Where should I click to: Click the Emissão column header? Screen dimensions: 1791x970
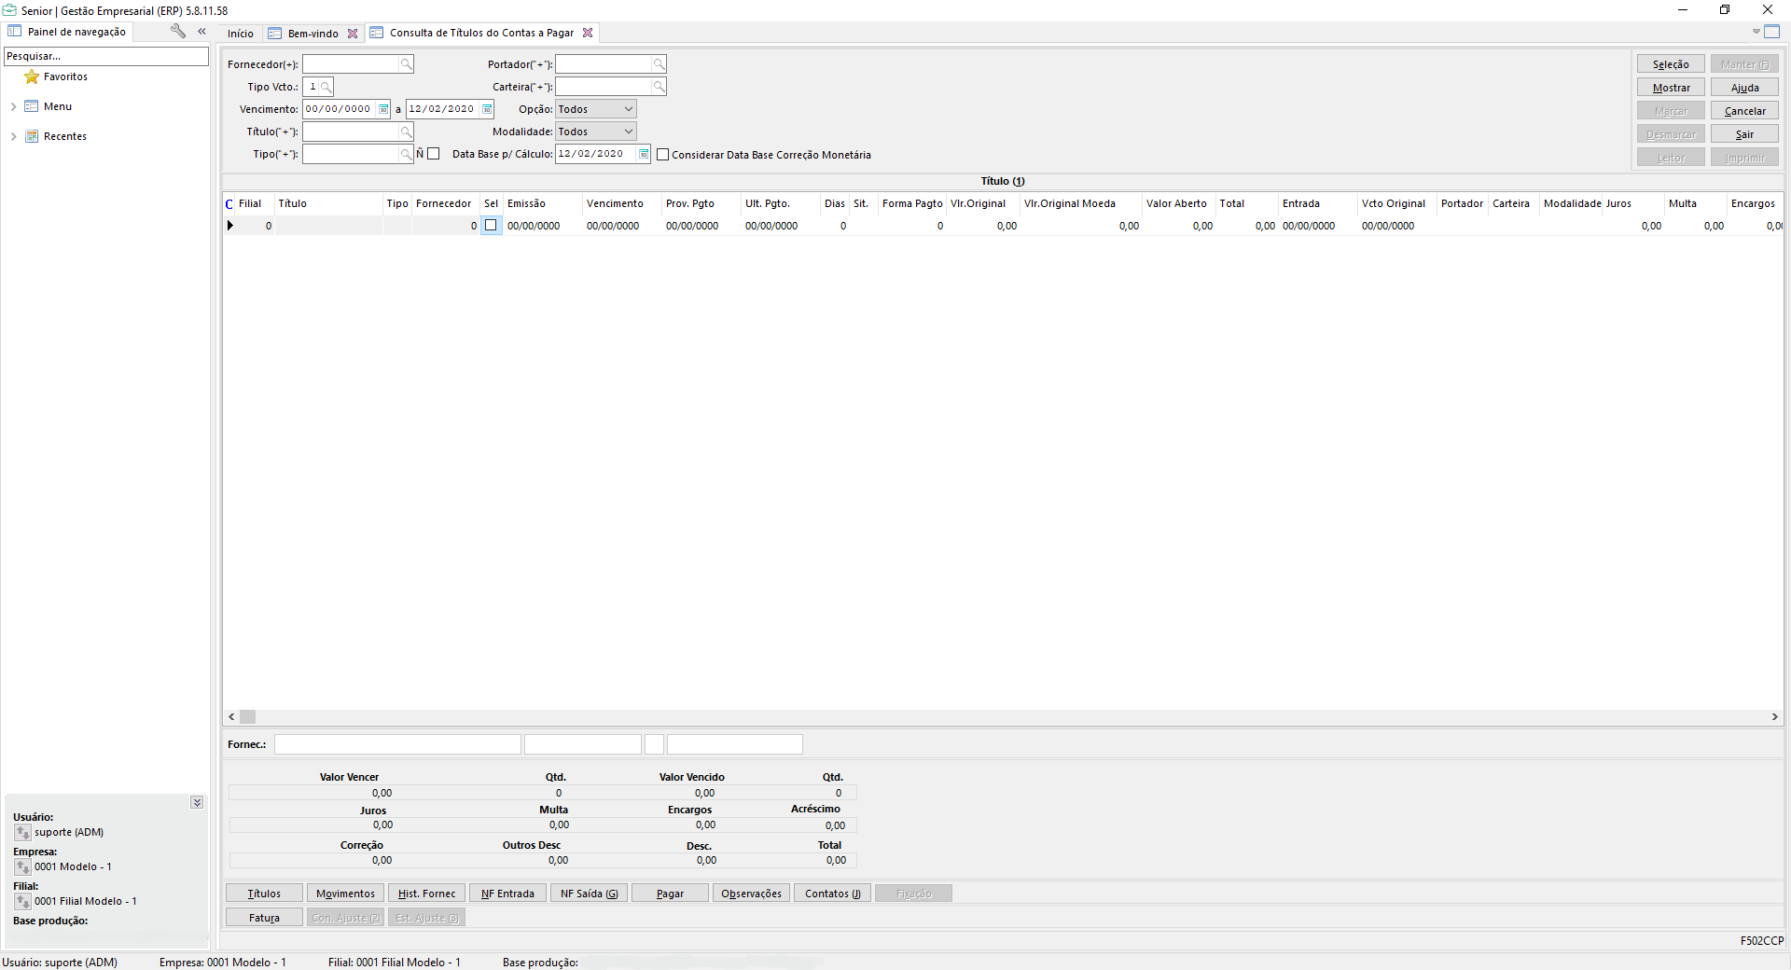click(542, 203)
